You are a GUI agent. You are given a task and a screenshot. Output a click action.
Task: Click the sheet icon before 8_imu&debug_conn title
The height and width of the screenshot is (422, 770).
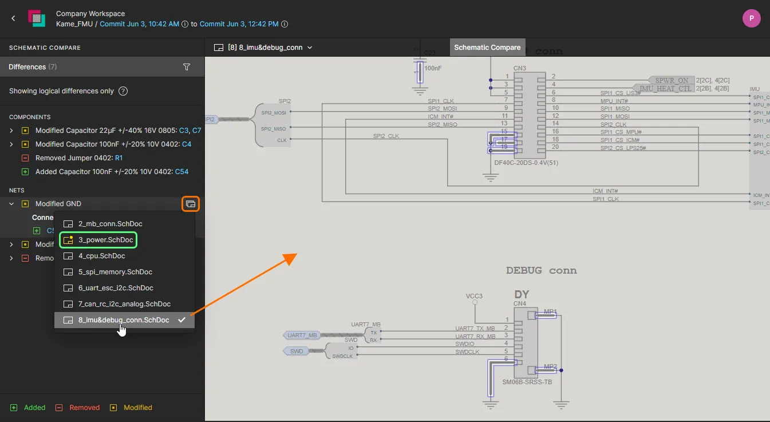(x=218, y=48)
